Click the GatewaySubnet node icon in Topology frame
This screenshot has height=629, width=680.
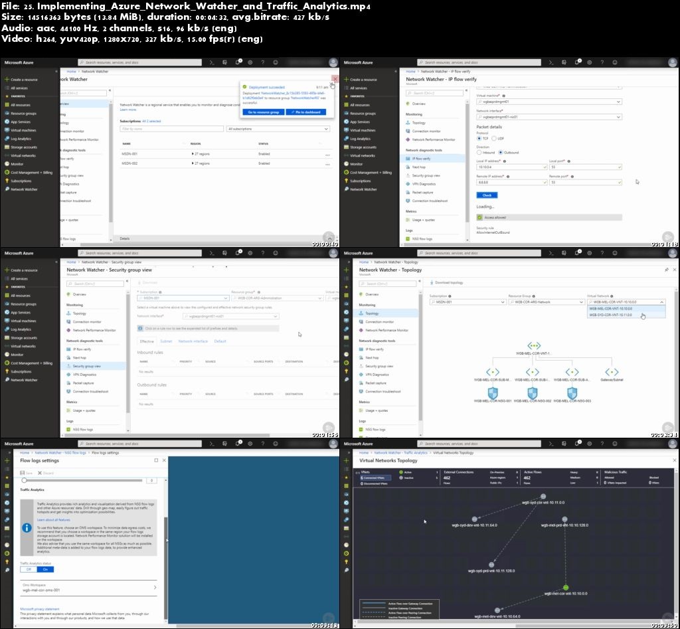612,372
